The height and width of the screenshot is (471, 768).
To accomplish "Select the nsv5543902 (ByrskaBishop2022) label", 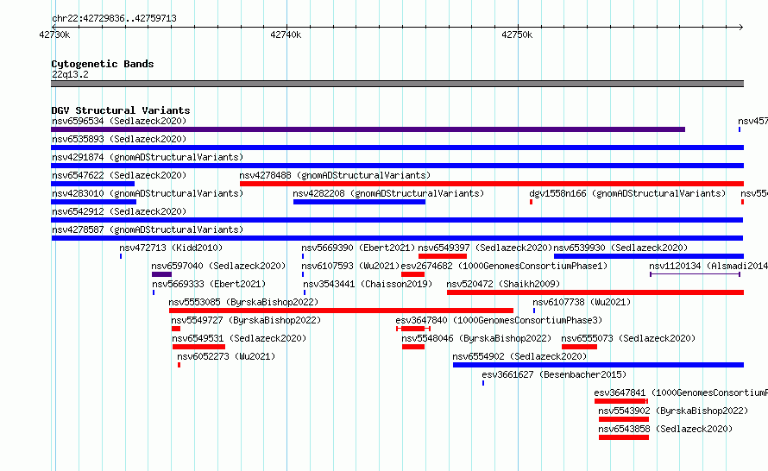I will coord(673,411).
